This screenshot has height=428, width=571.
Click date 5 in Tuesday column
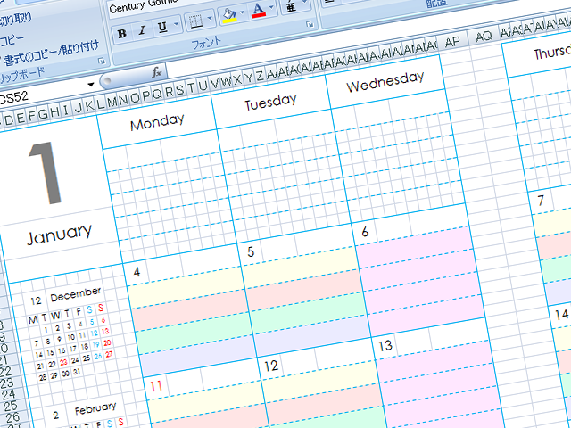pos(251,251)
